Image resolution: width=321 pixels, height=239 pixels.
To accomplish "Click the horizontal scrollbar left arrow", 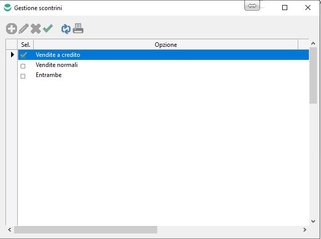I will 10,229.
